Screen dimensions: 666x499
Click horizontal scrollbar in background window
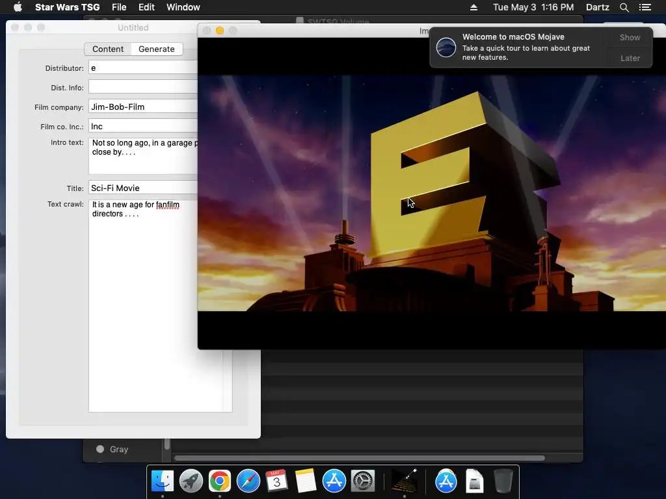[359, 458]
